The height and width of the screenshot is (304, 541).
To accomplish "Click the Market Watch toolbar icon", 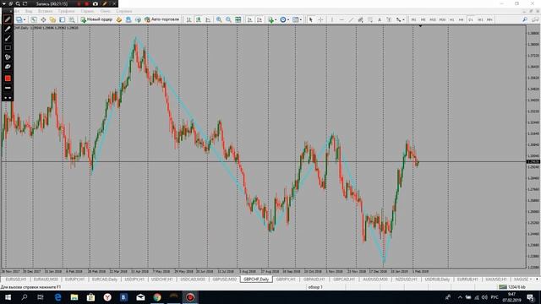I will pos(34,19).
